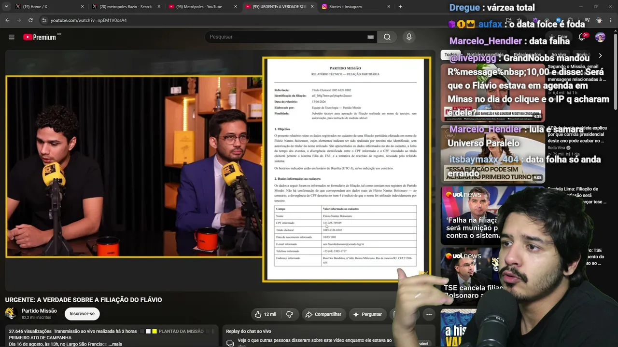Click the "82,2 mil inscritos" subscriber count
This screenshot has height=347, width=618.
coord(36,318)
